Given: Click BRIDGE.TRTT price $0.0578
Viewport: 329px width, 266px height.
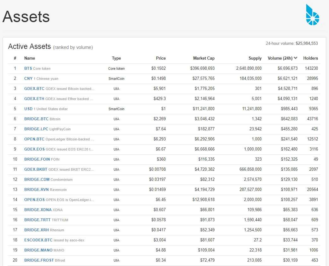Looking at the screenshot, I should coord(158,220).
